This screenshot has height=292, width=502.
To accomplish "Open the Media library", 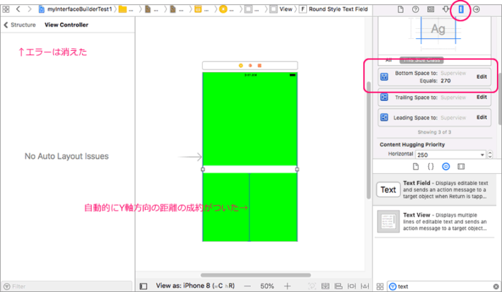I will click(x=461, y=166).
